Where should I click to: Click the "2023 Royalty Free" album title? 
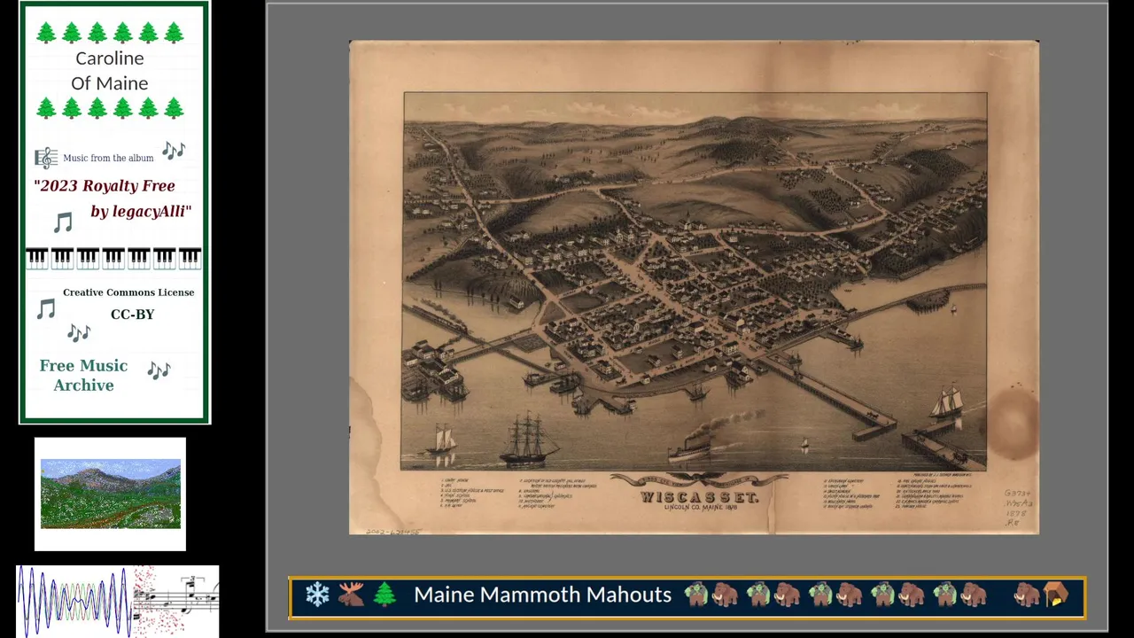click(105, 186)
